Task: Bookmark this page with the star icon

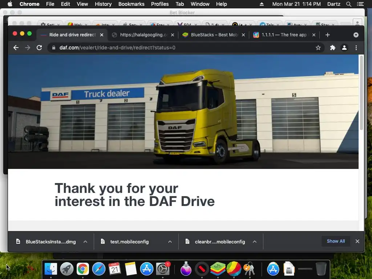Action: point(318,48)
